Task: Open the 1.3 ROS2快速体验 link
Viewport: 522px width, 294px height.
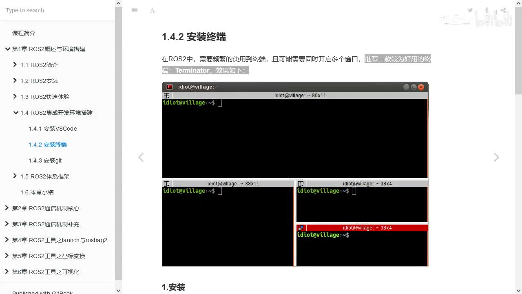Action: 45,97
